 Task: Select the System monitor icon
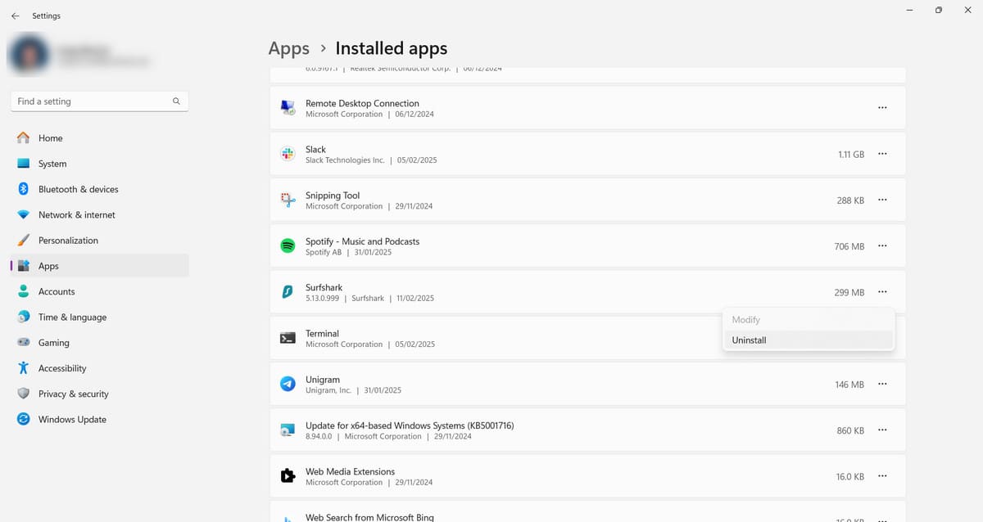coord(23,164)
